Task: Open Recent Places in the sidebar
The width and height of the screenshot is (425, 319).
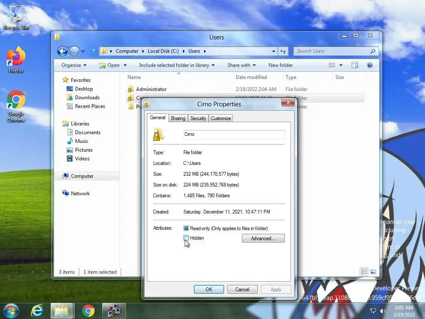Action: [x=90, y=106]
